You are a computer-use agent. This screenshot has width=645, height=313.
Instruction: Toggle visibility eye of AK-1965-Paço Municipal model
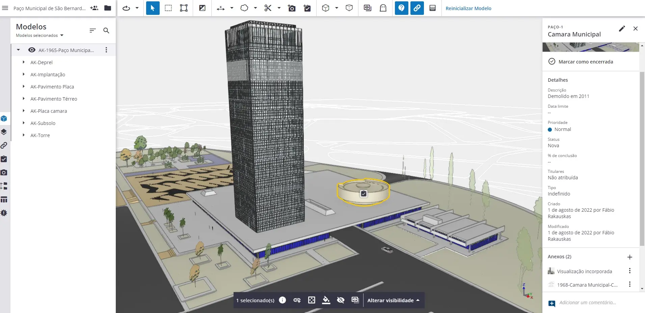click(32, 50)
